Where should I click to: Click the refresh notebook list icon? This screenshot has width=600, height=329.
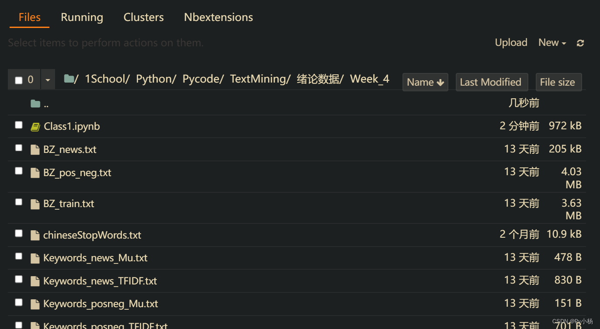click(x=580, y=42)
